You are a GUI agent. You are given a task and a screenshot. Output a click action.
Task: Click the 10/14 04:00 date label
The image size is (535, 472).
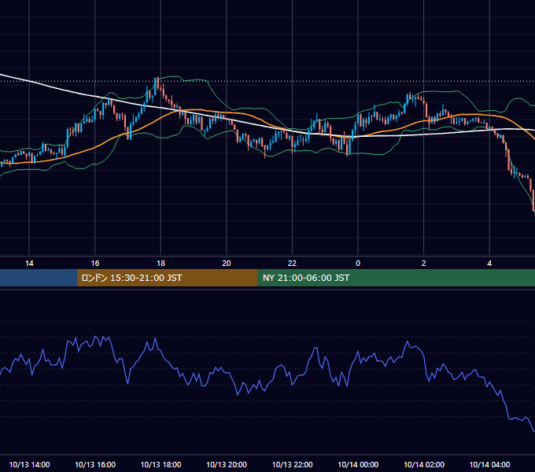click(x=489, y=464)
